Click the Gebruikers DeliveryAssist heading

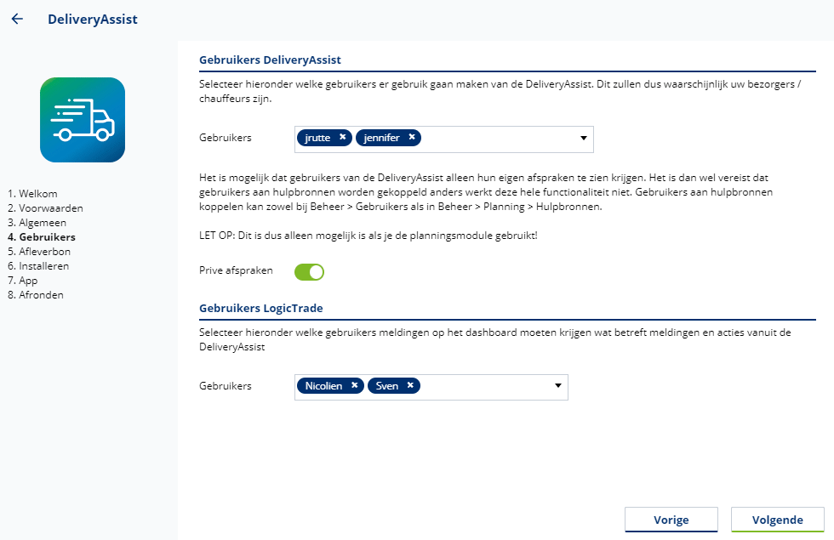[x=271, y=60]
